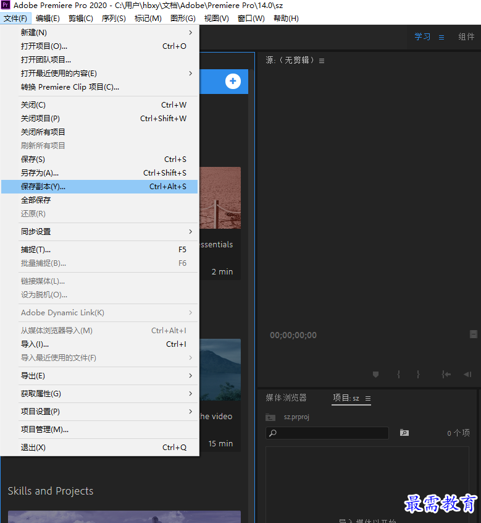
Task: Switch to the 媒体浏览器 panel tab
Action: [286, 398]
